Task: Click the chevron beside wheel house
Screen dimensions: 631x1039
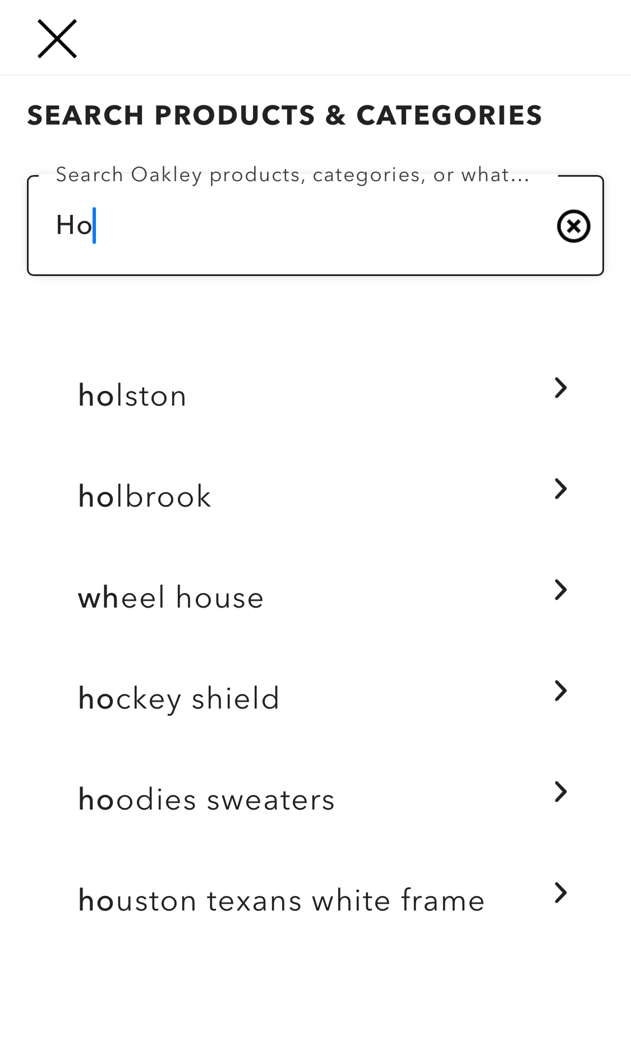Action: 560,589
